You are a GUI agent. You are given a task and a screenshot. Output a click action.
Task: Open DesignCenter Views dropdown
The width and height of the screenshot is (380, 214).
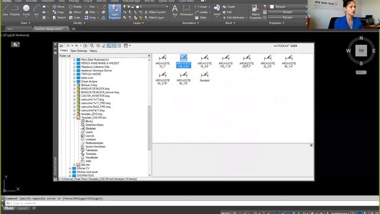(127, 46)
